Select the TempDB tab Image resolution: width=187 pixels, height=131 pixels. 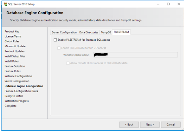pos(106,32)
